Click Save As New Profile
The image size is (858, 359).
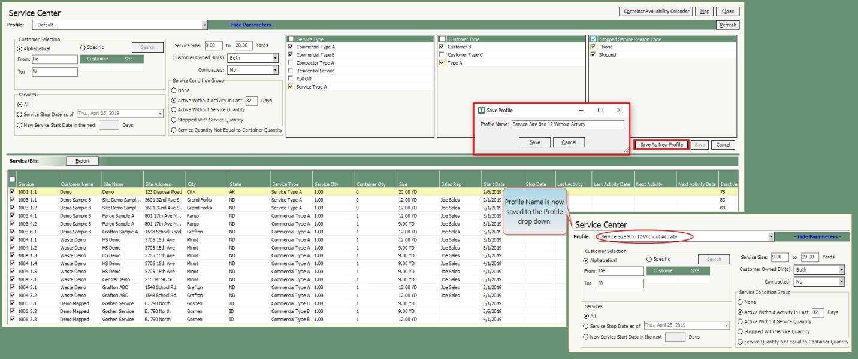tap(661, 145)
